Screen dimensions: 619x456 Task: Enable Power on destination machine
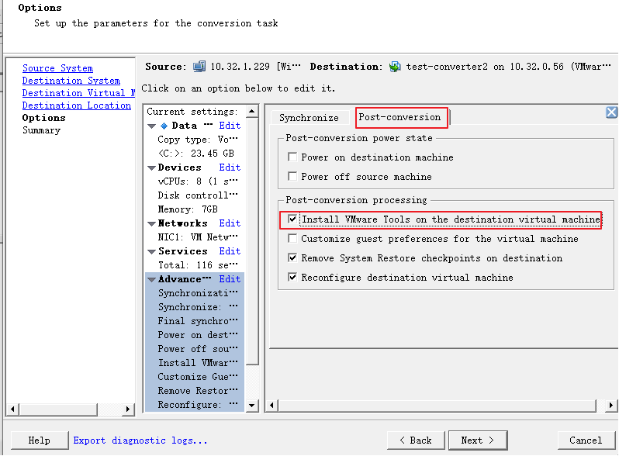[292, 157]
